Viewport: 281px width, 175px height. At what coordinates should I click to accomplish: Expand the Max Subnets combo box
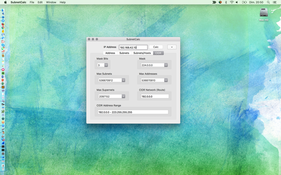124,80
